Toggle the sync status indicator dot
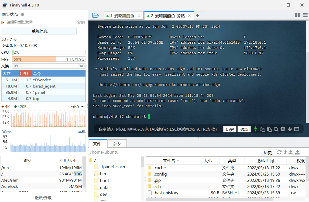 point(22,14)
